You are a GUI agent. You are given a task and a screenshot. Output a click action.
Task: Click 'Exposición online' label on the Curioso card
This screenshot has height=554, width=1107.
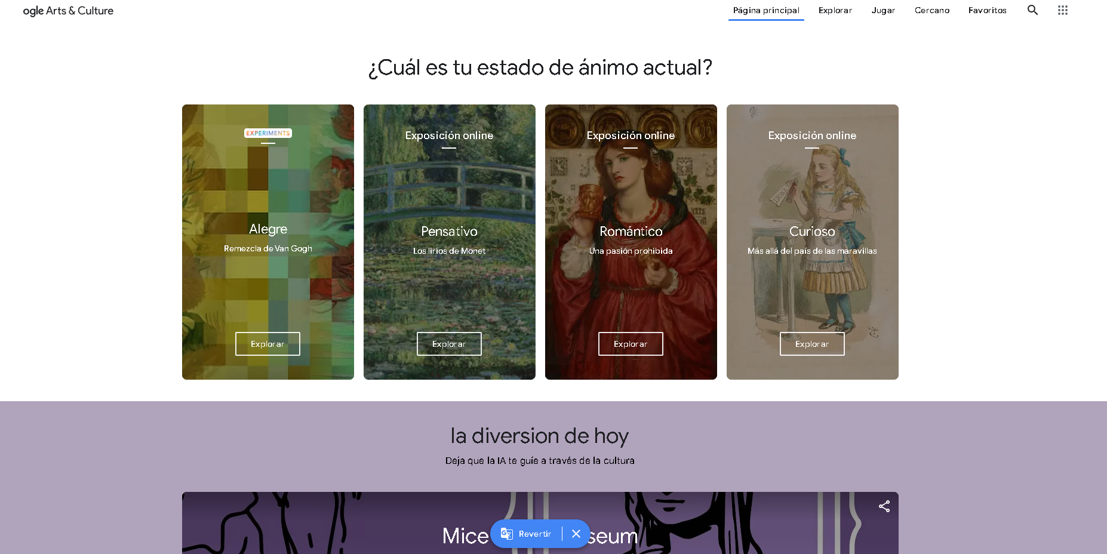812,136
